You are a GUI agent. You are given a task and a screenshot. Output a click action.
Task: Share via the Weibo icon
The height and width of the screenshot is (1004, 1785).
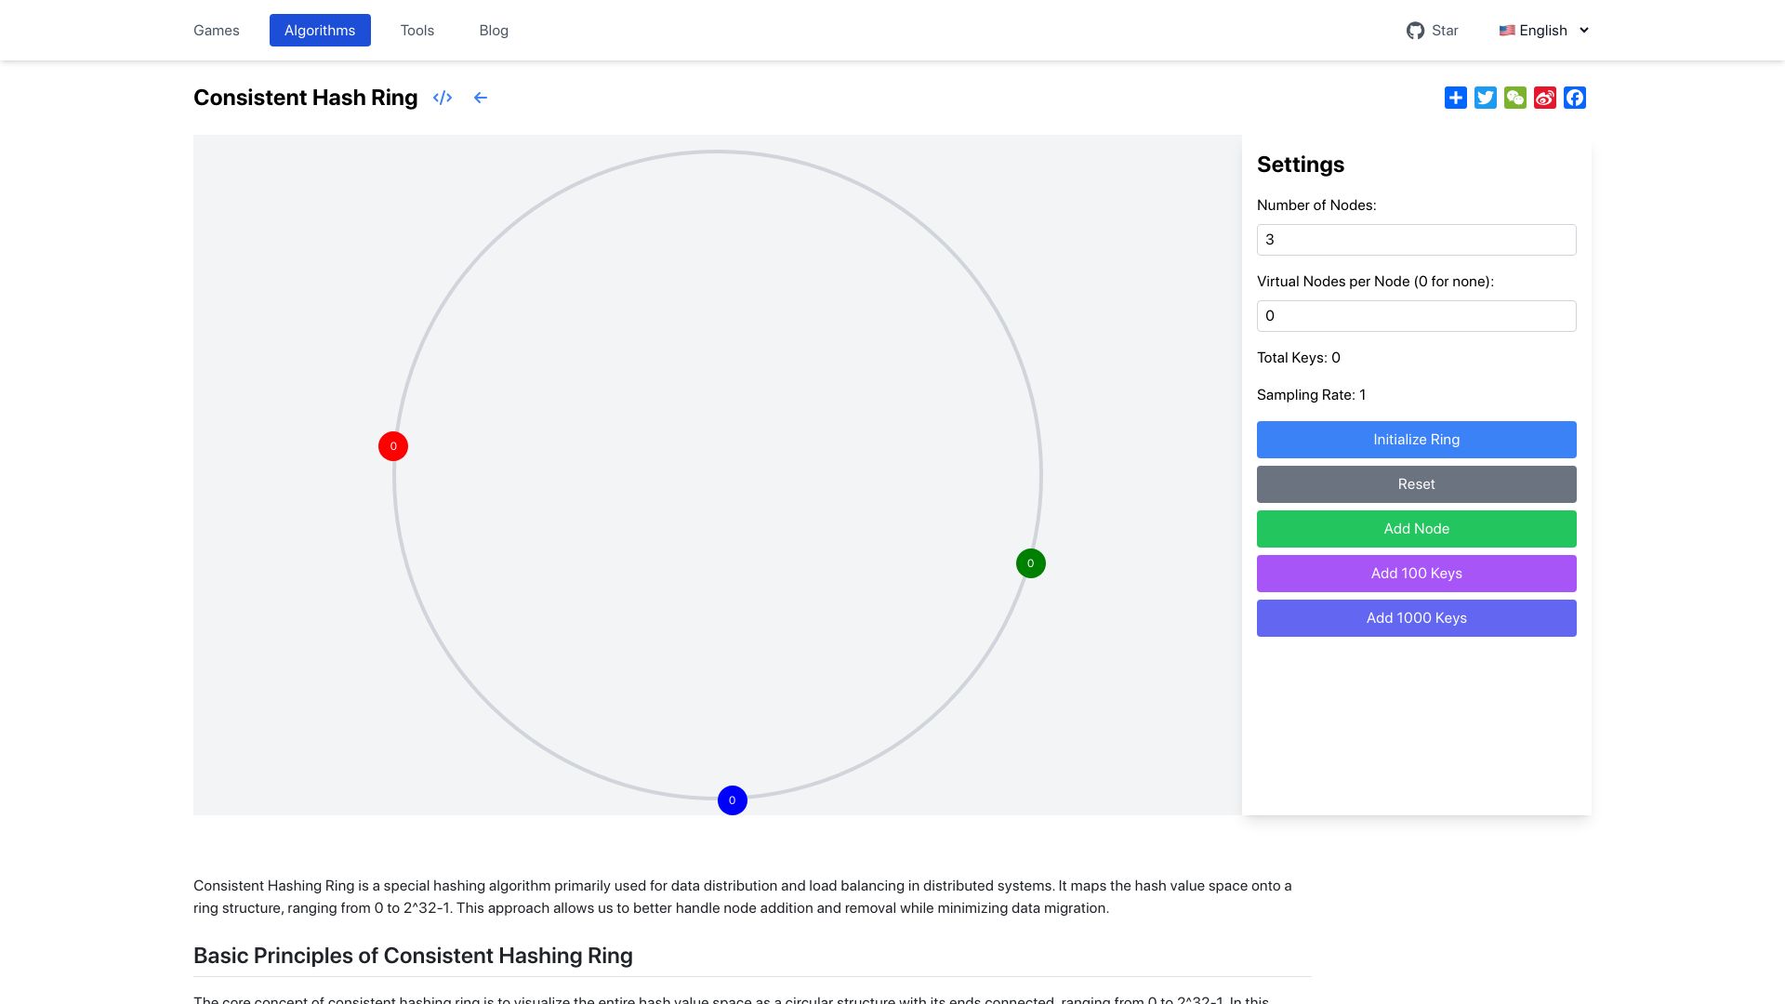(x=1545, y=98)
